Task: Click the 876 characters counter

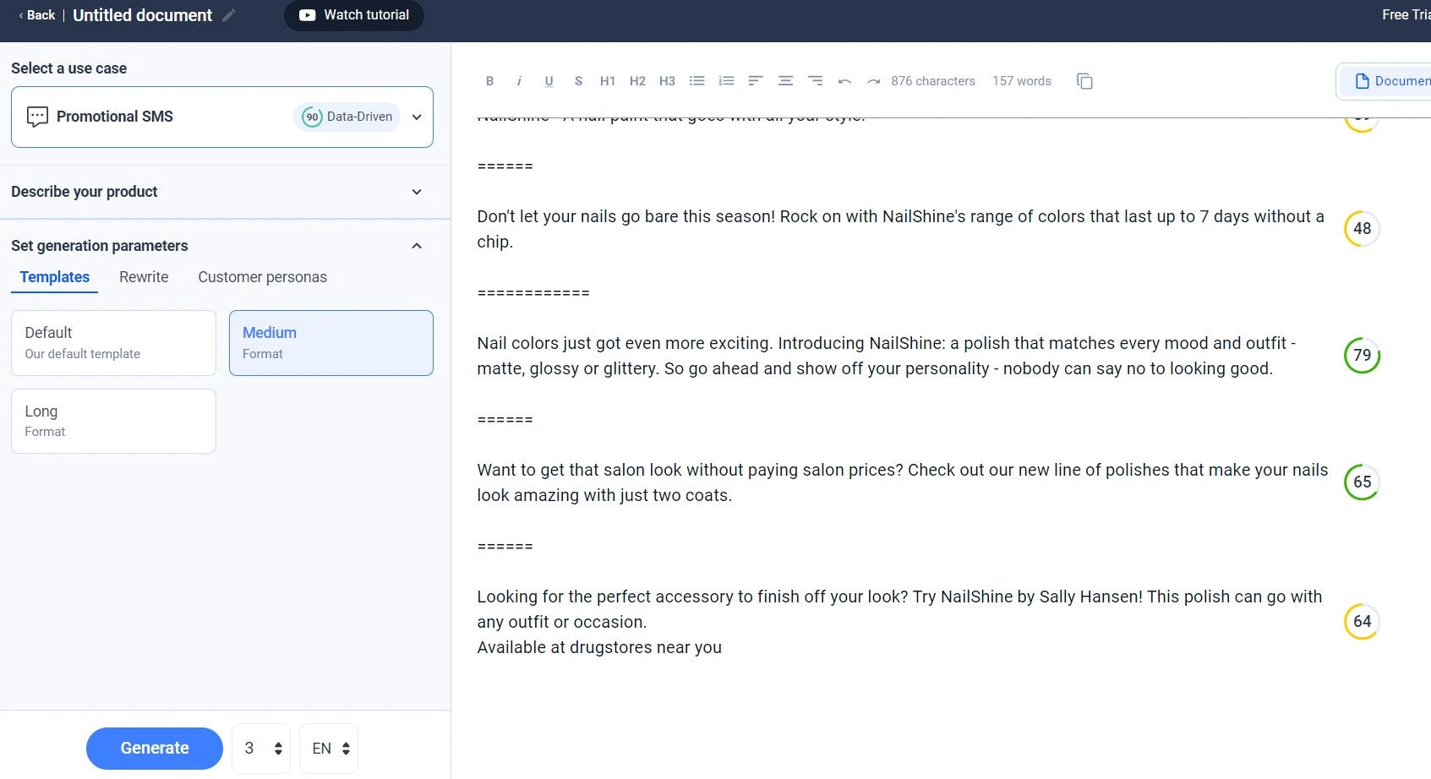Action: click(x=933, y=81)
